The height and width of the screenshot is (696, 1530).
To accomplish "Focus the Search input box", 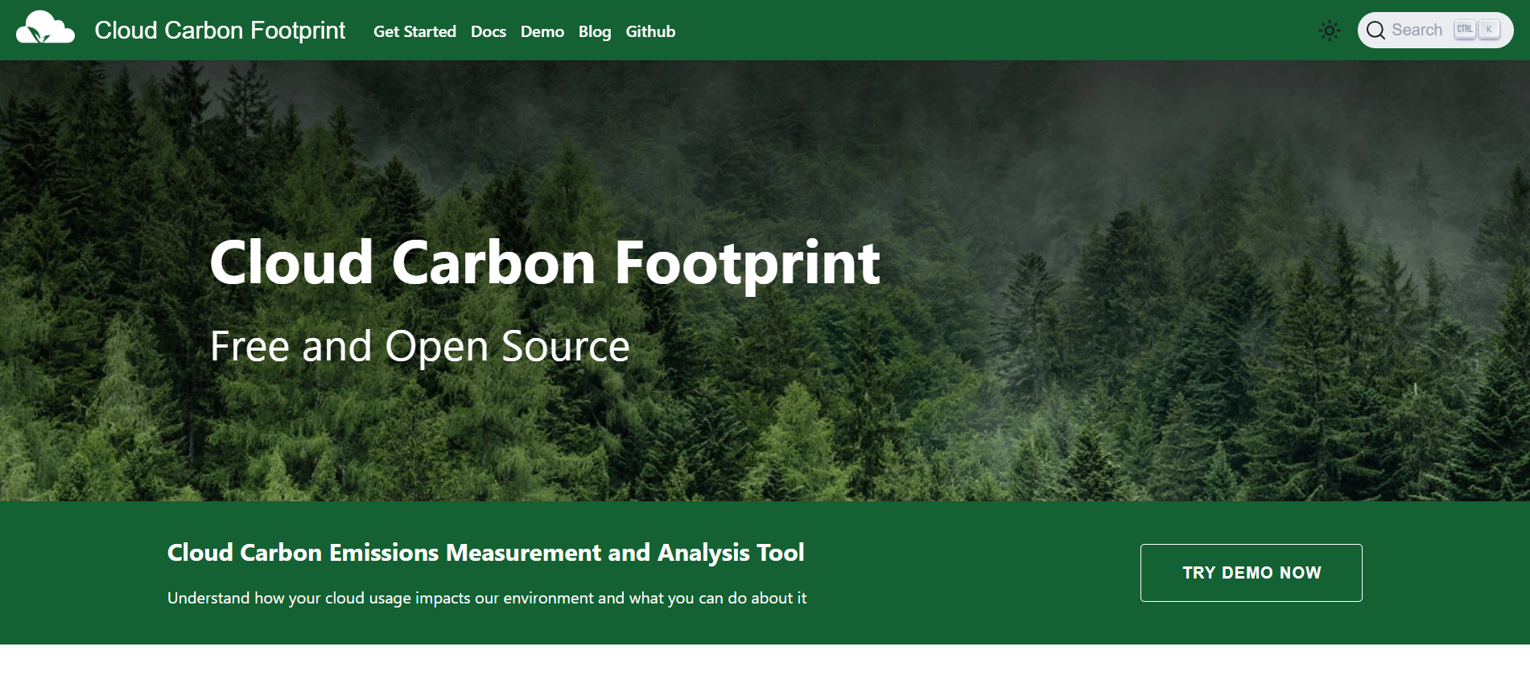I will [1435, 31].
